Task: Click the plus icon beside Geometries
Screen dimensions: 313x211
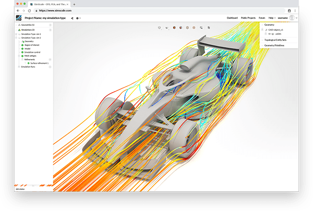Action: point(50,25)
